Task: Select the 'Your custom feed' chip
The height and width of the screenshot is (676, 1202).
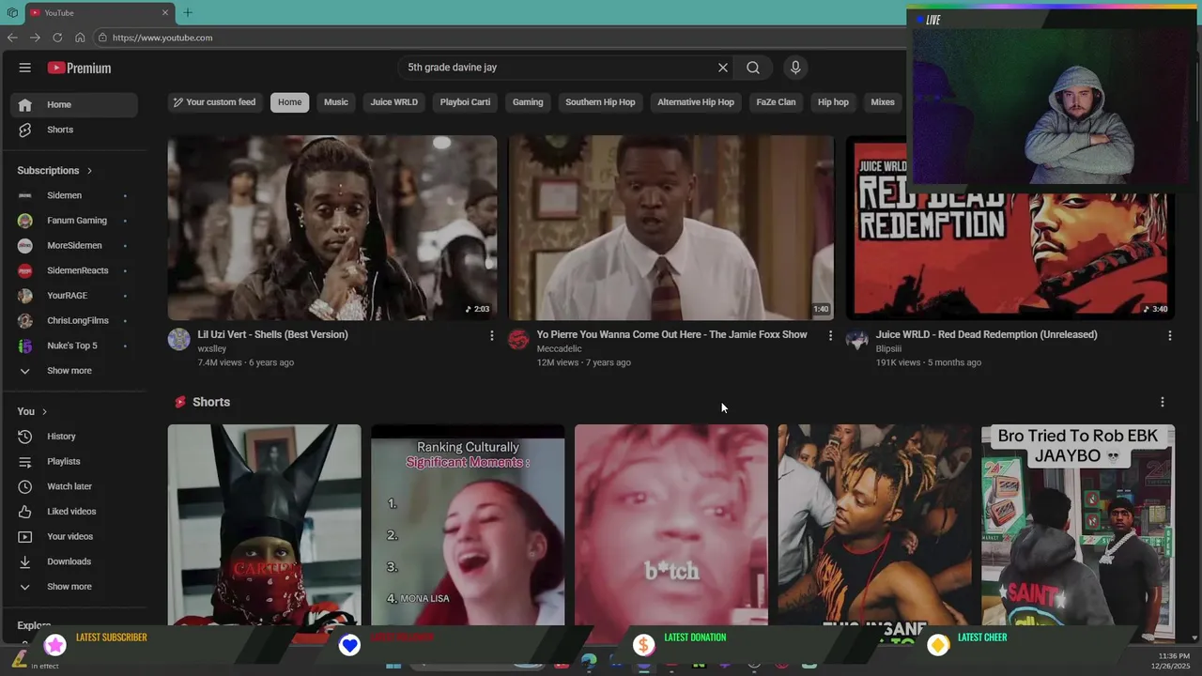Action: (214, 102)
